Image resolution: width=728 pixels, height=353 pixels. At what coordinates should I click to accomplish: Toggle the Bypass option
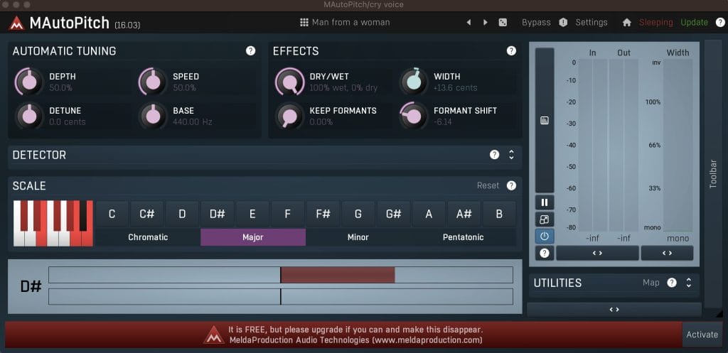click(x=536, y=23)
